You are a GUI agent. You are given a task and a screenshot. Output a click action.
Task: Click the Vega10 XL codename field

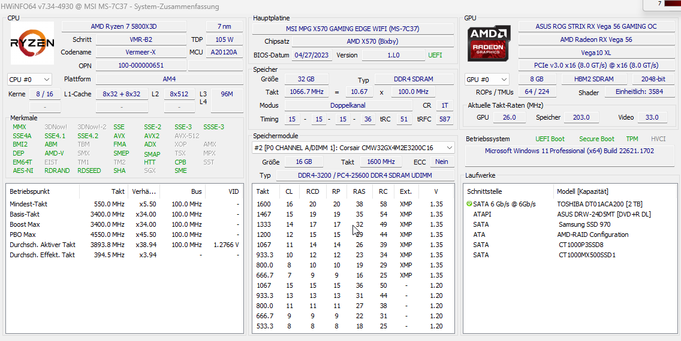point(595,53)
